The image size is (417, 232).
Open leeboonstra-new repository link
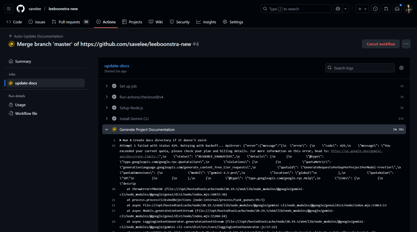click(x=63, y=9)
